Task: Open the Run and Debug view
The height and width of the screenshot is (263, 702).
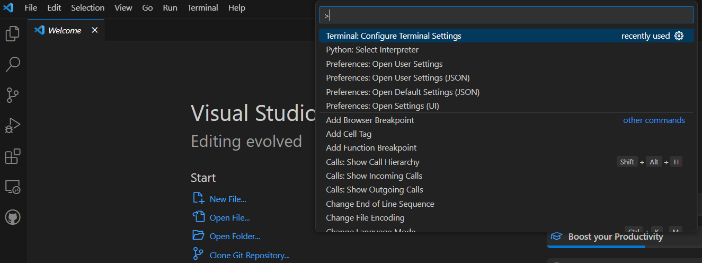Action: click(x=13, y=126)
